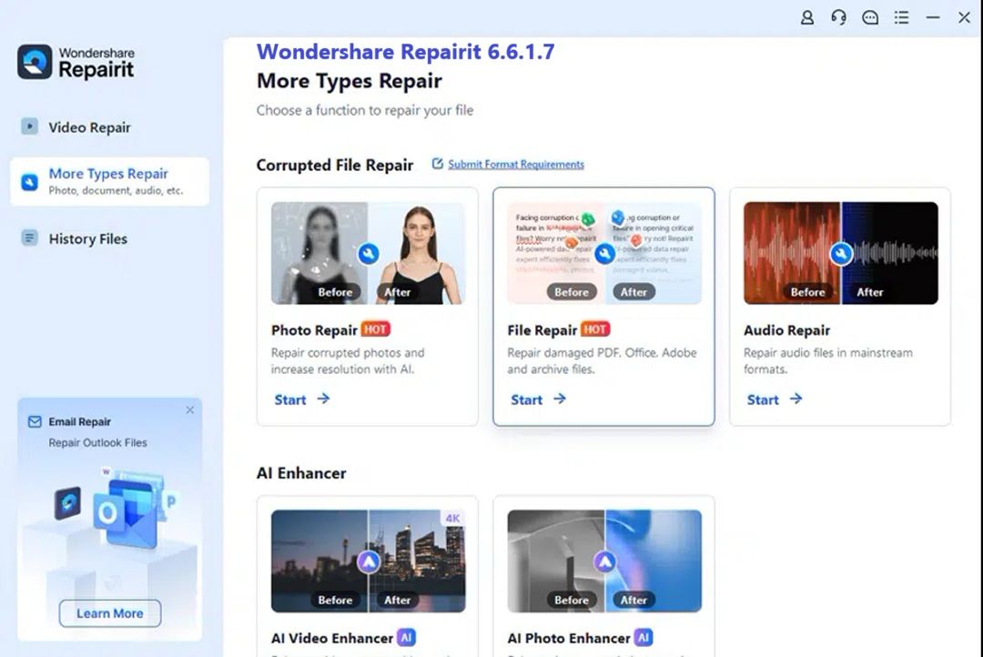Click 'Photo, document, audio, etc.' subtitle

tap(116, 190)
